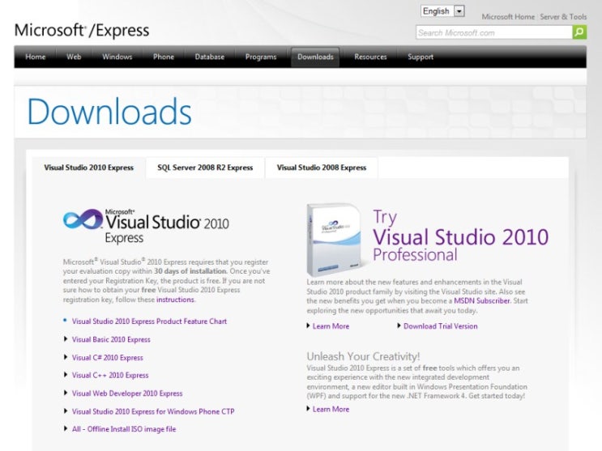Click the Try Visual Studio 2010 Professional heading
Viewport: 602px width, 451px height.
point(461,236)
